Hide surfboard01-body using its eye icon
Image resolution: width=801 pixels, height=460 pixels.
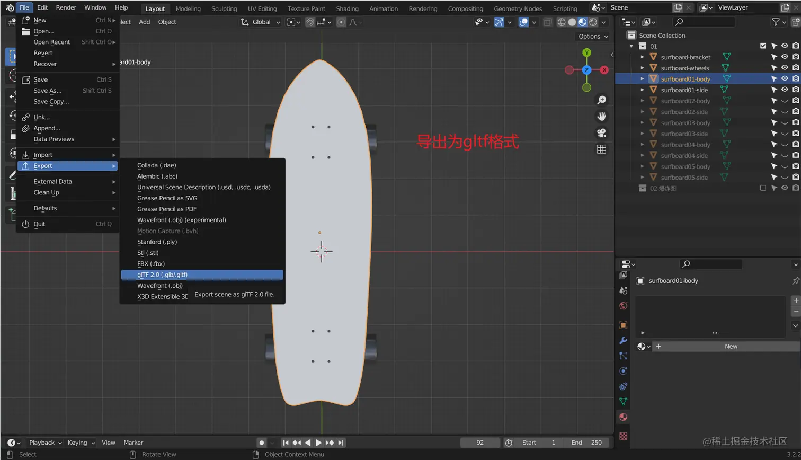(x=785, y=79)
